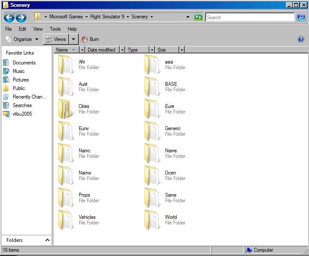
Task: Open the Help question mark icon
Action: pyautogui.click(x=301, y=39)
